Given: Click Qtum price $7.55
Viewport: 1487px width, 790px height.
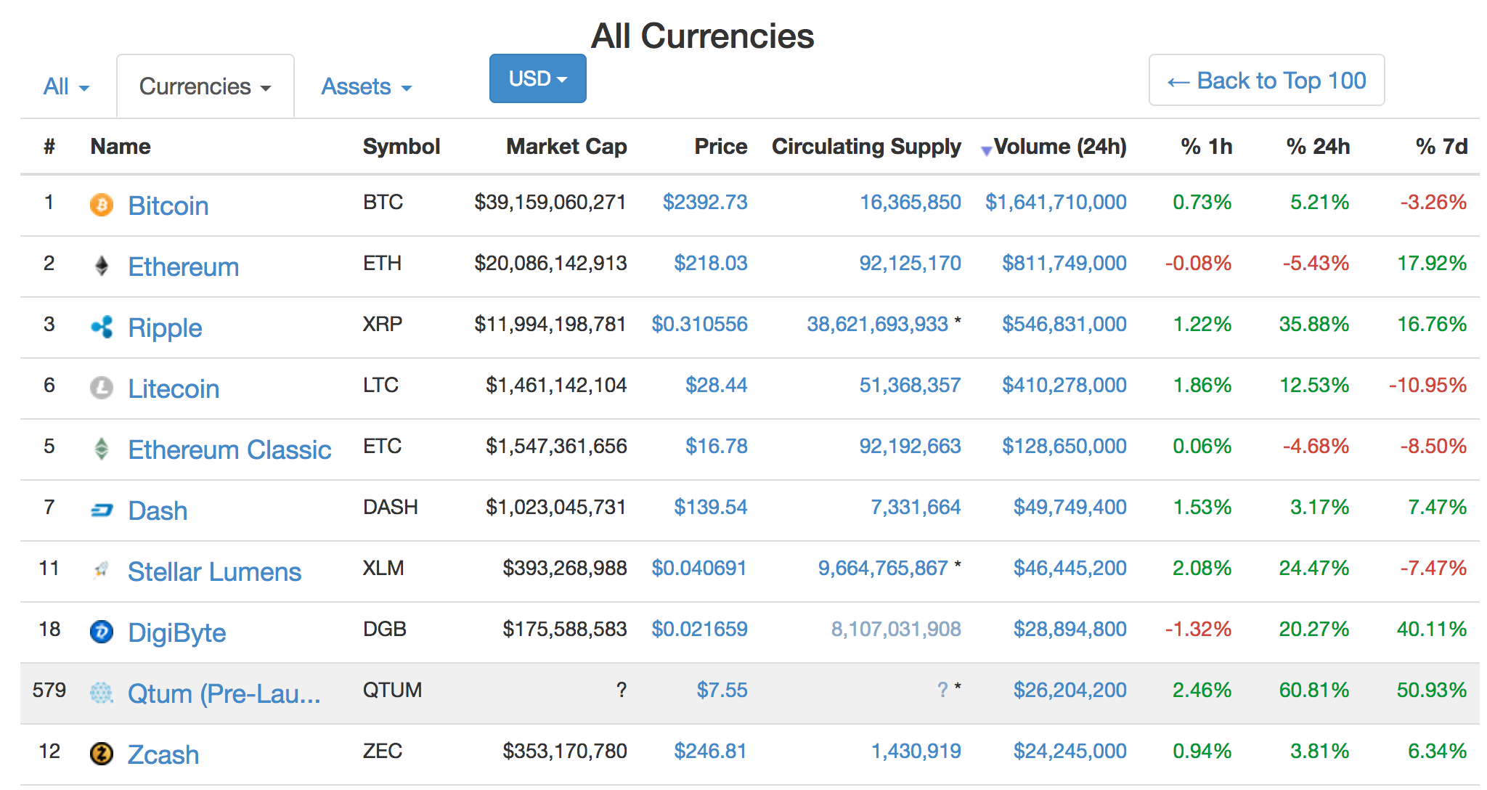Looking at the screenshot, I should pyautogui.click(x=722, y=690).
